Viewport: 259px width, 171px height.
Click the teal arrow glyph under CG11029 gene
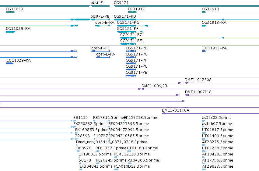(x=10, y=12)
